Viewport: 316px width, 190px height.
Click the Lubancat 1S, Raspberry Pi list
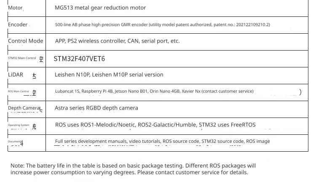tap(154, 91)
